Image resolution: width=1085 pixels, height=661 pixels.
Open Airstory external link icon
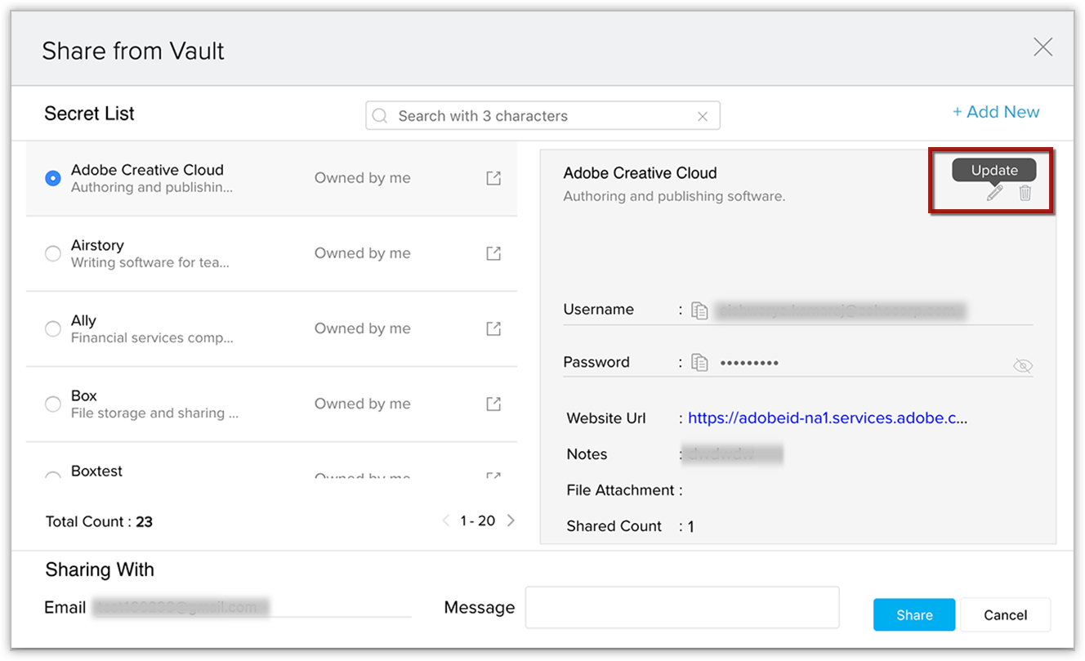pyautogui.click(x=493, y=253)
